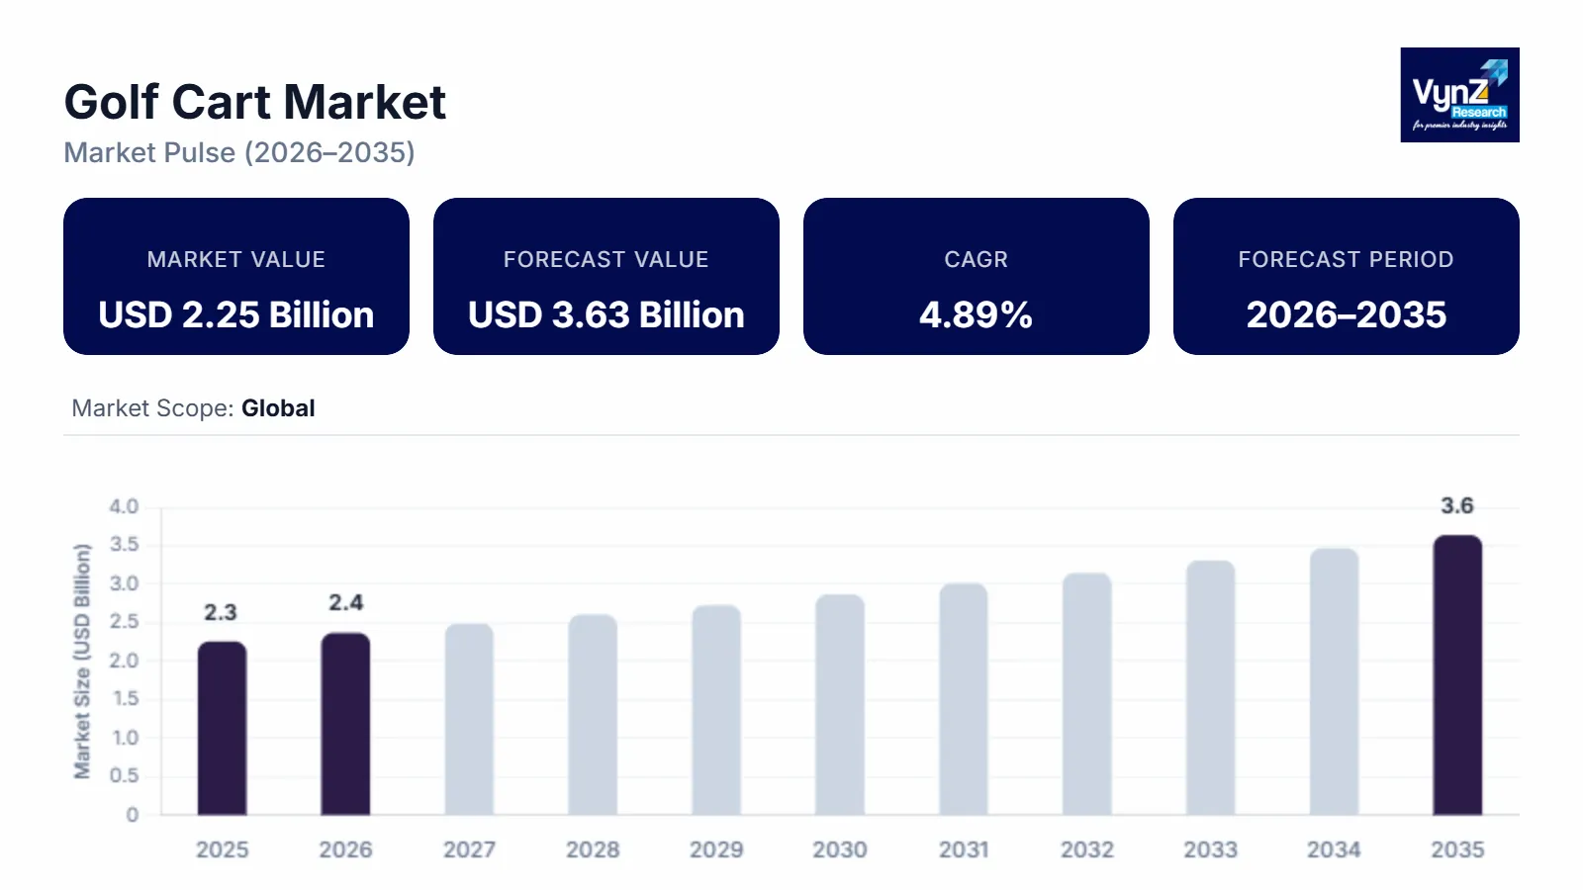Select the light 2027 bar
The width and height of the screenshot is (1583, 890).
(469, 720)
